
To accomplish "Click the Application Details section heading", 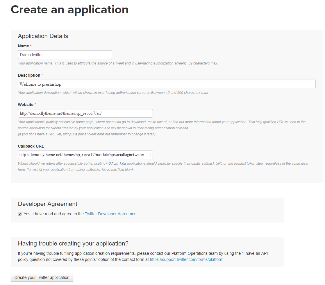I will [43, 36].
